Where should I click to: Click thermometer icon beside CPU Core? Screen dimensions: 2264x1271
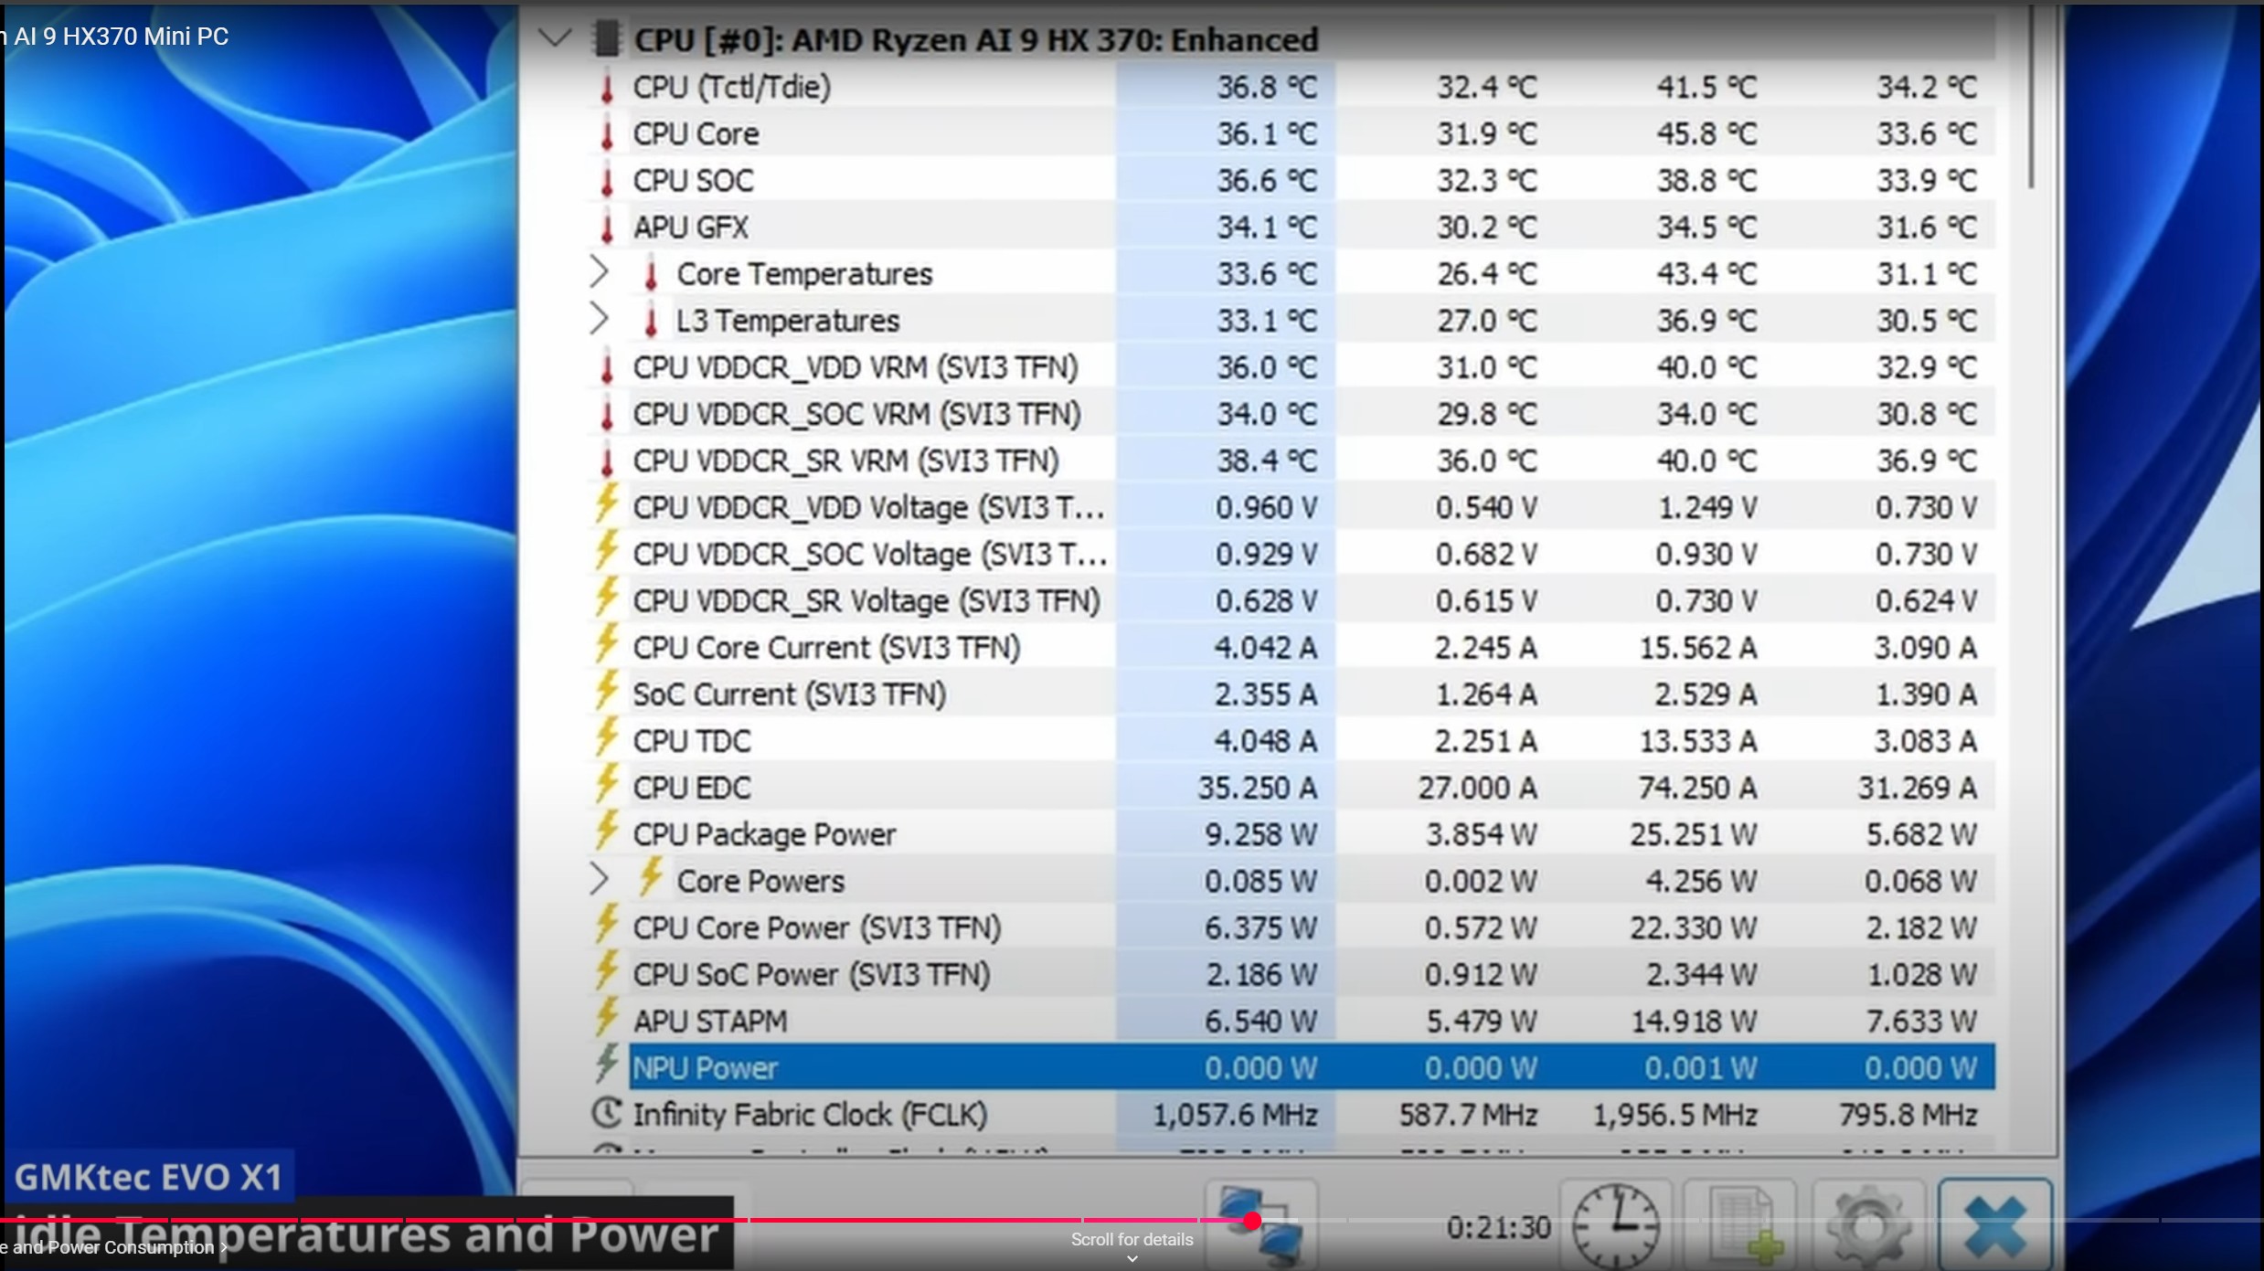pyautogui.click(x=607, y=134)
